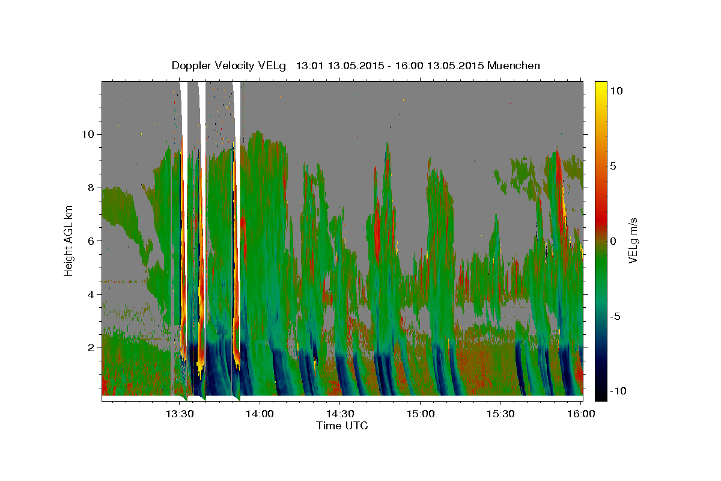Screen dimensions: 721x481
Task: Click the '14:30' time tick label
Action: [x=340, y=414]
